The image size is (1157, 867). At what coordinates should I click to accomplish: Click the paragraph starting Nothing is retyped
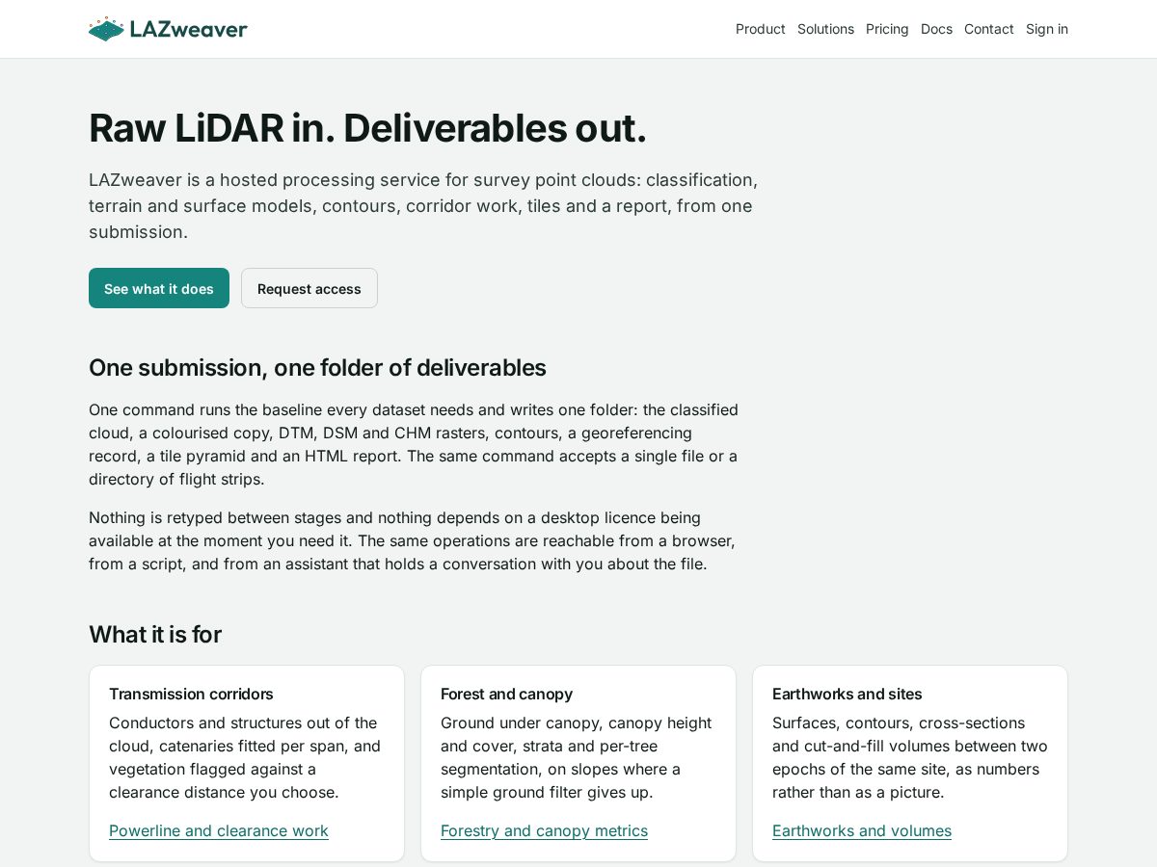coord(413,540)
